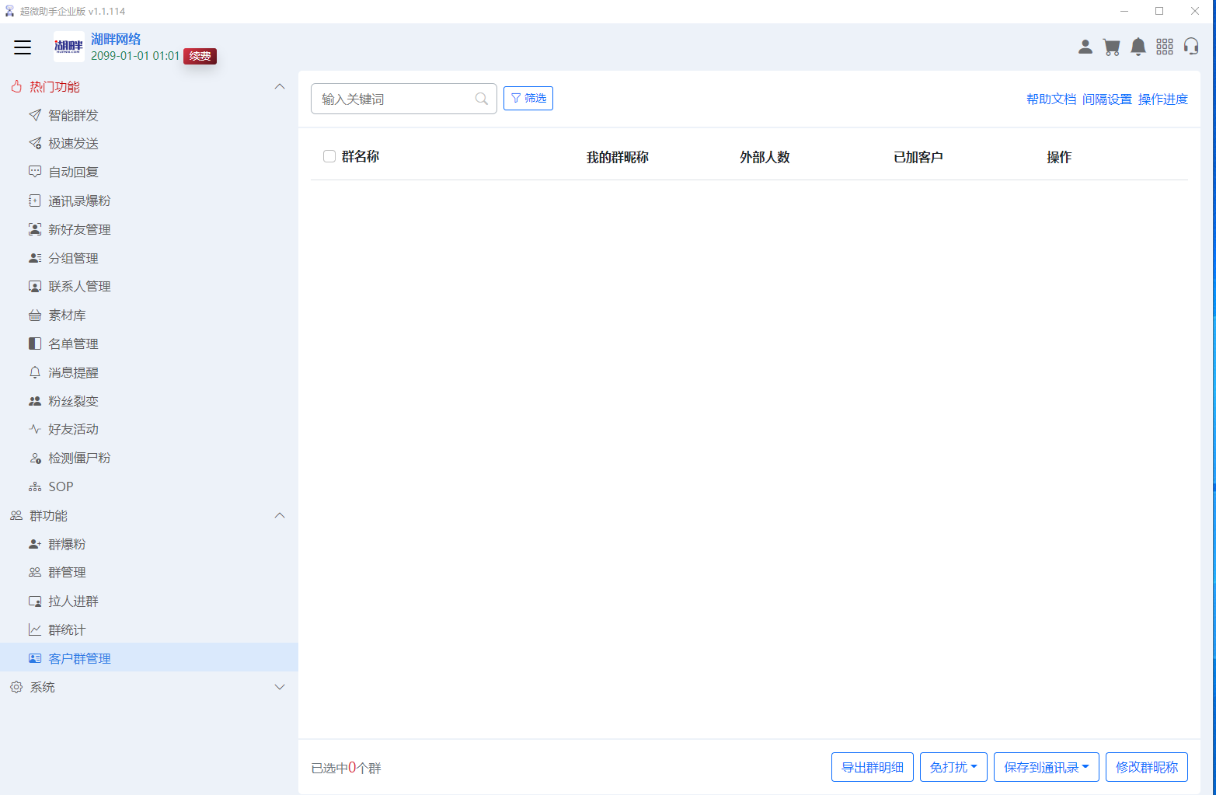The width and height of the screenshot is (1216, 795).
Task: Click the 续费 renewal badge
Action: point(199,55)
